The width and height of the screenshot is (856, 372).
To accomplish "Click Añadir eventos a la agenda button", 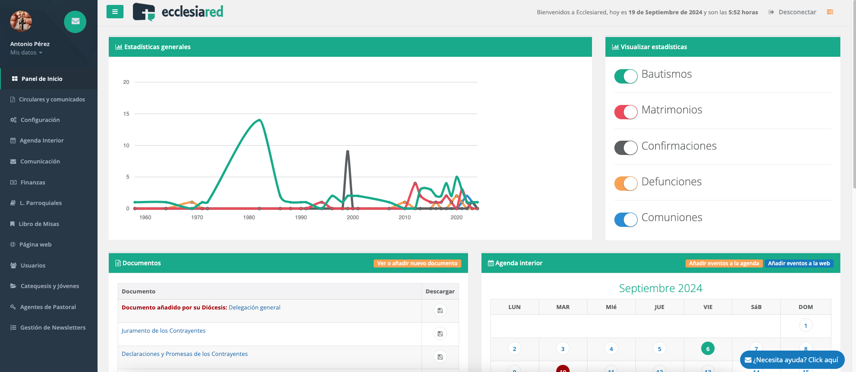I will tap(724, 263).
